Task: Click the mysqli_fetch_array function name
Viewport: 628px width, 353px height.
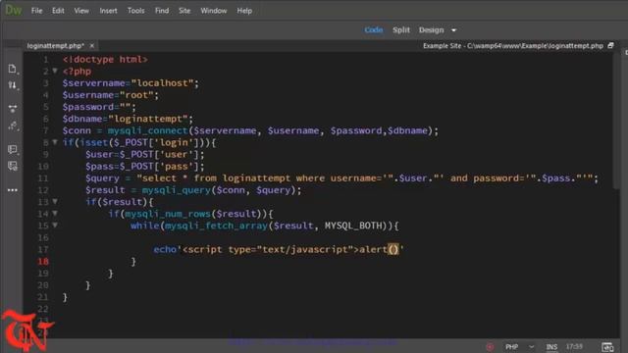Action: coord(216,226)
